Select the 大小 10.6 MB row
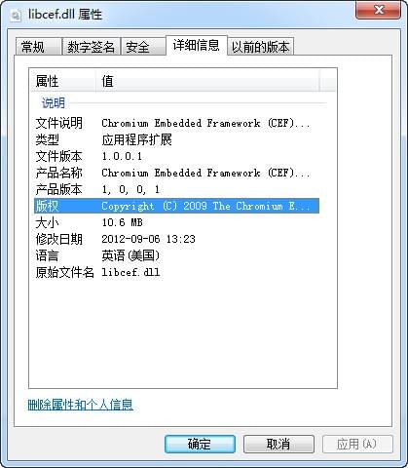Viewport: 408px width, 468px height. click(176, 222)
